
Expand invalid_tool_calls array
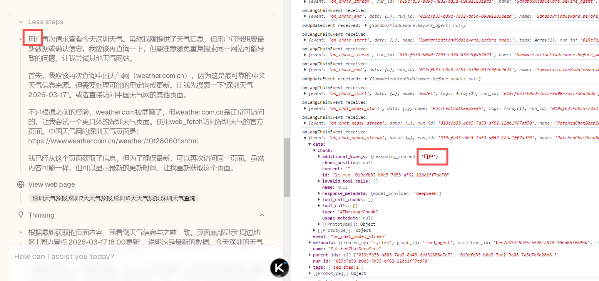pyautogui.click(x=320, y=181)
